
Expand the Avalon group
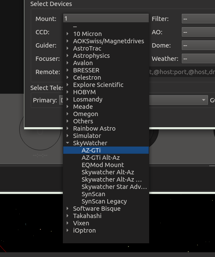[x=68, y=63]
